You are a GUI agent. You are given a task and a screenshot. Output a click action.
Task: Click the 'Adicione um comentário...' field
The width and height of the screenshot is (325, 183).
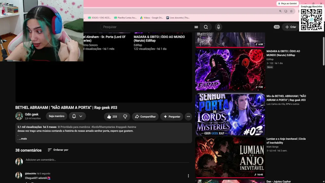click(107, 160)
